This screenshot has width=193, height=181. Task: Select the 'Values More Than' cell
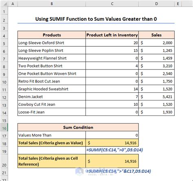pyautogui.click(x=52, y=135)
